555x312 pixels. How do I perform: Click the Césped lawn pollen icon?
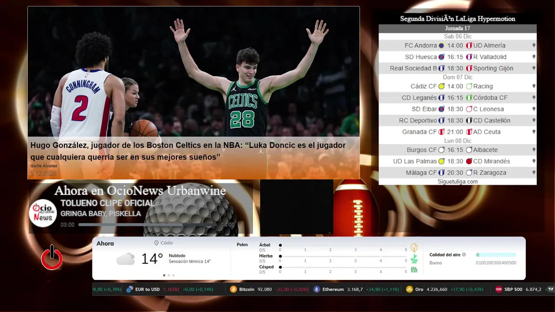point(414,270)
